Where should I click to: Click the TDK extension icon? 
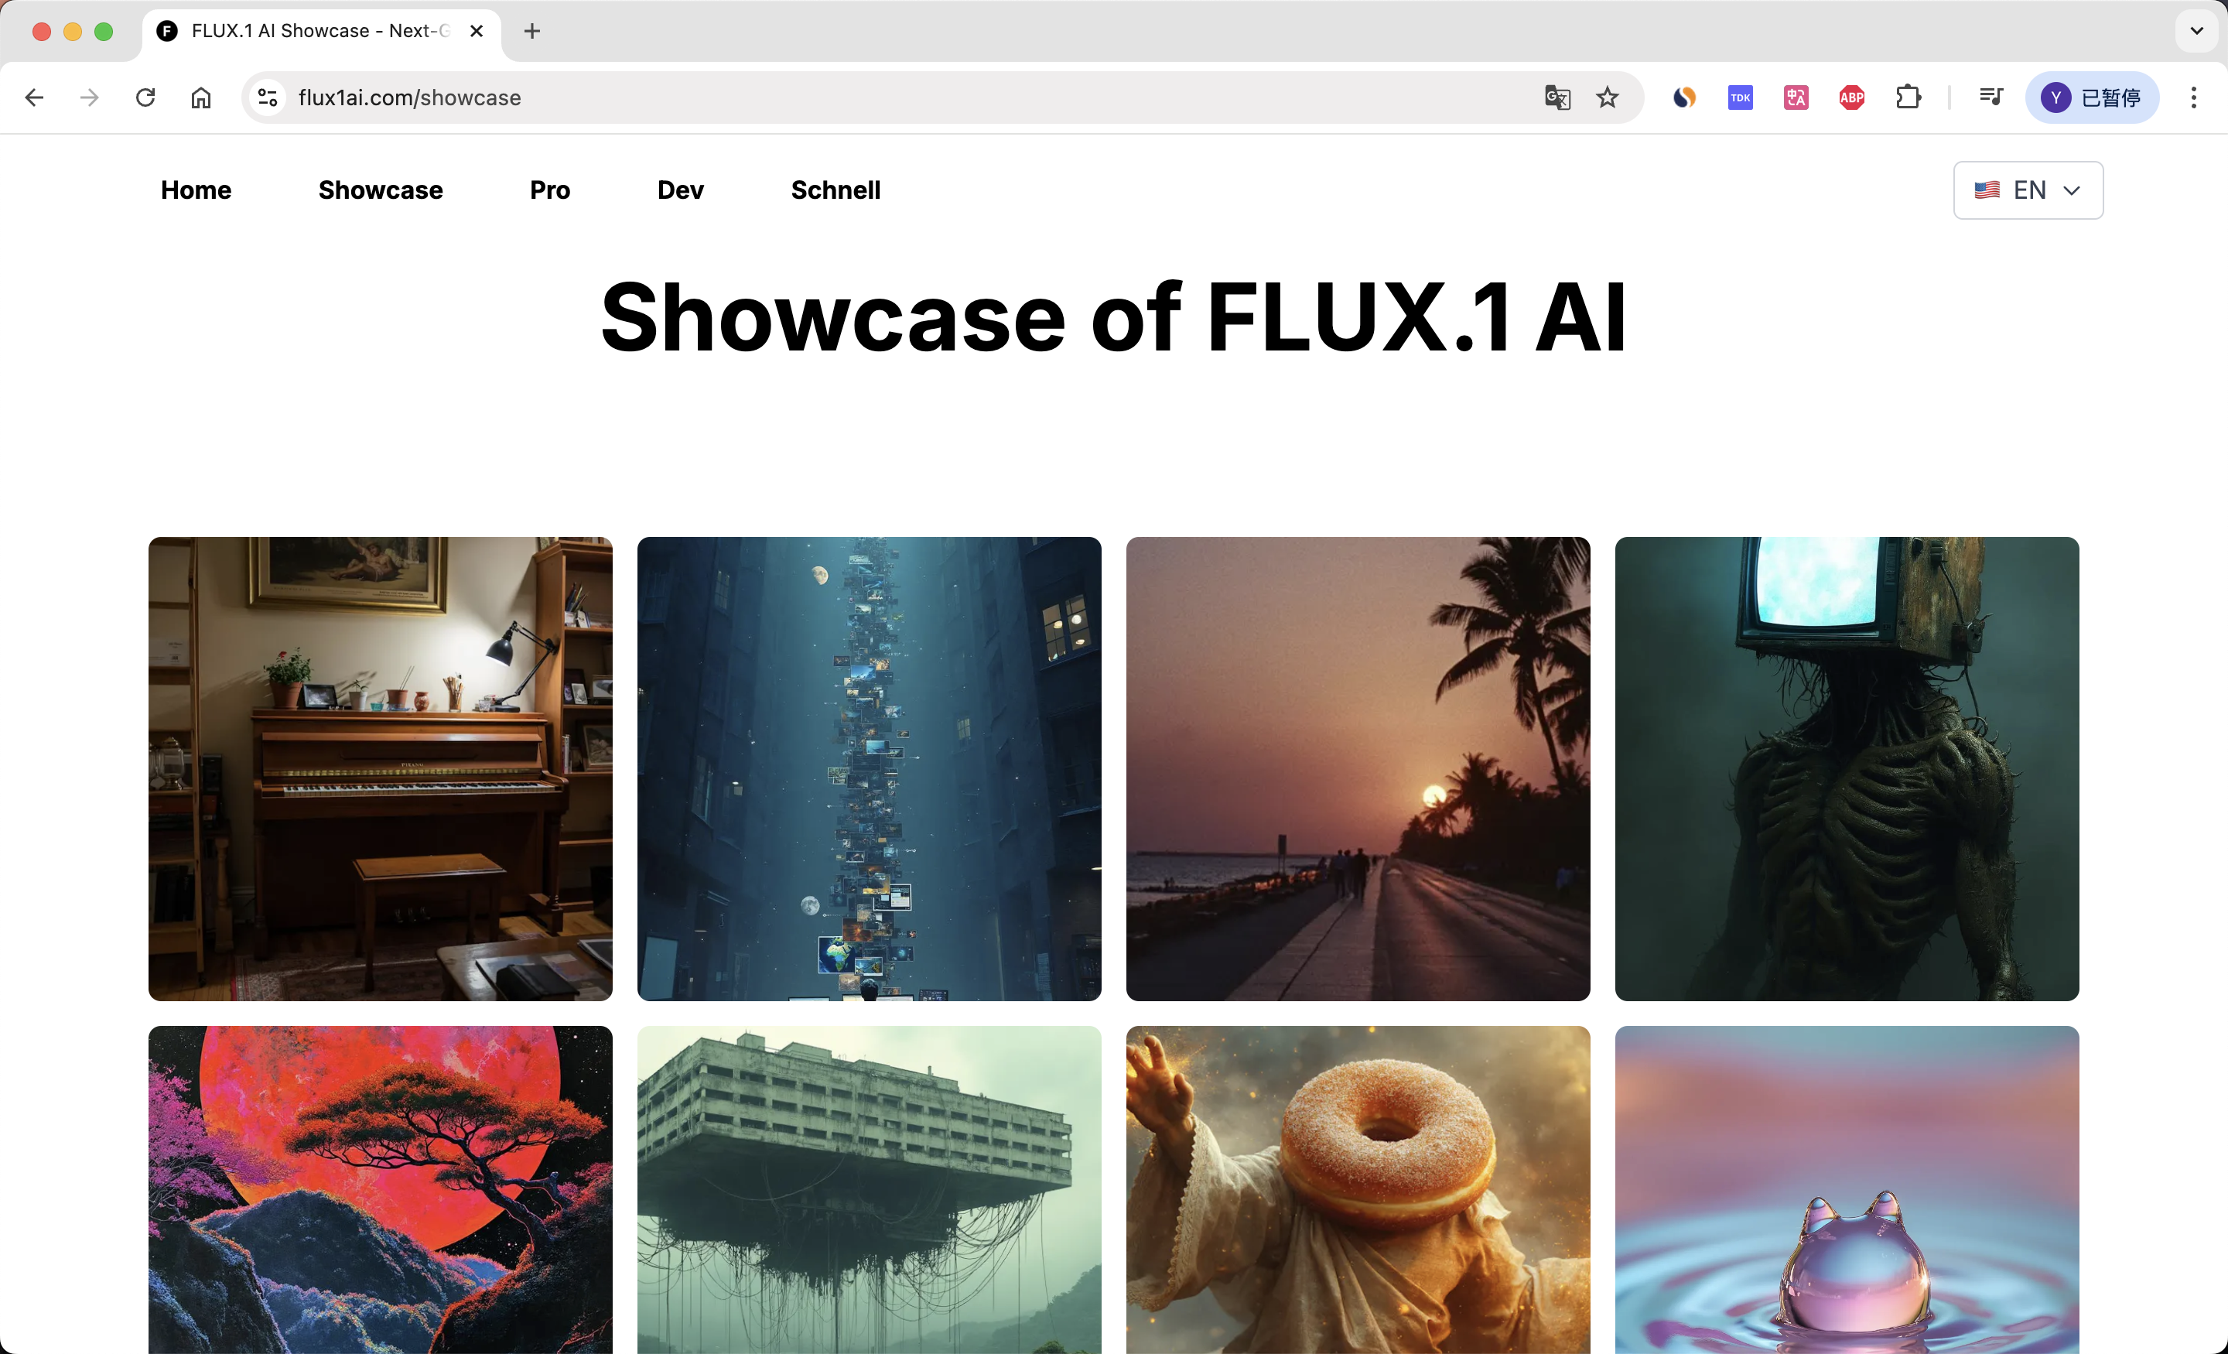pyautogui.click(x=1740, y=97)
